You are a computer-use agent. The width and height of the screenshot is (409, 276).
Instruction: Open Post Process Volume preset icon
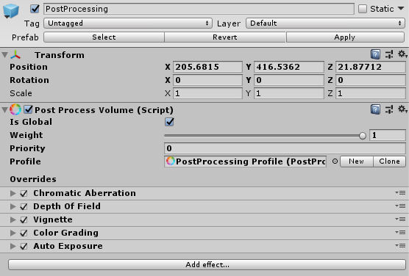[389, 109]
